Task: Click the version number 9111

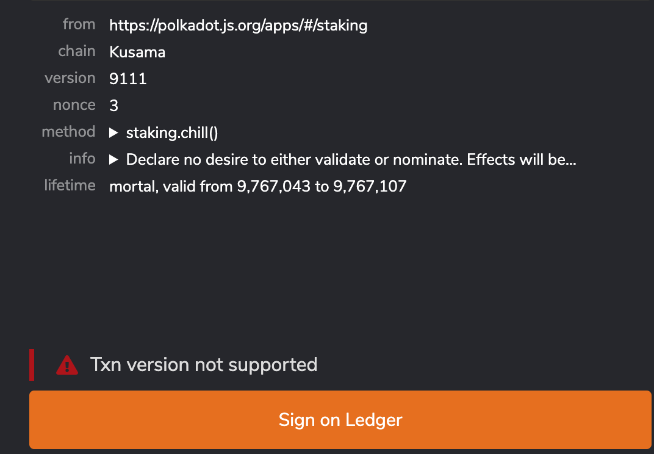Action: click(x=128, y=78)
